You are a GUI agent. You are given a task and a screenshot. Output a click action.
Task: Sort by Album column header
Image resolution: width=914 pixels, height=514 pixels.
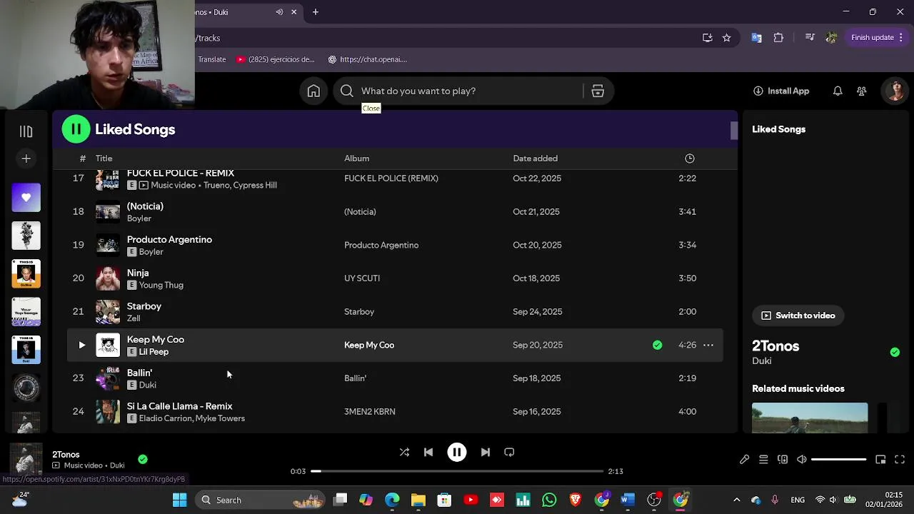click(x=356, y=158)
